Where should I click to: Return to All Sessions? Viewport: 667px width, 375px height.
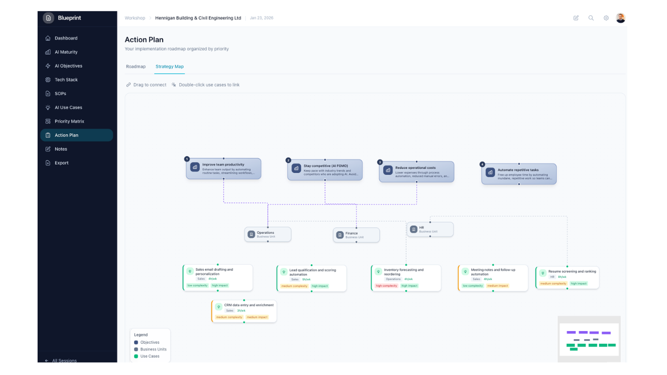click(64, 360)
